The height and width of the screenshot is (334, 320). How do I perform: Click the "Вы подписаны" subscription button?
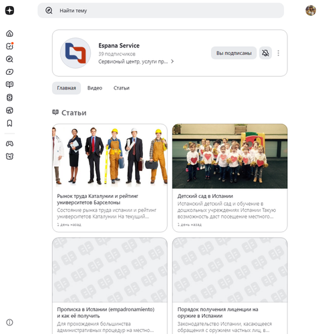pos(234,53)
